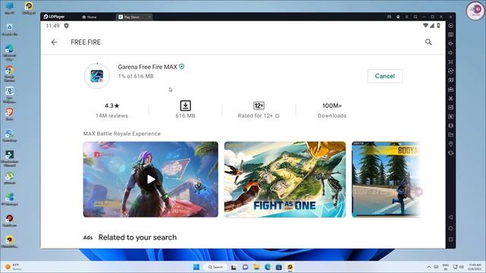Screen dimensions: 486x273
Task: Decrease volume from LDPlayer sidebar
Action: tap(451, 52)
